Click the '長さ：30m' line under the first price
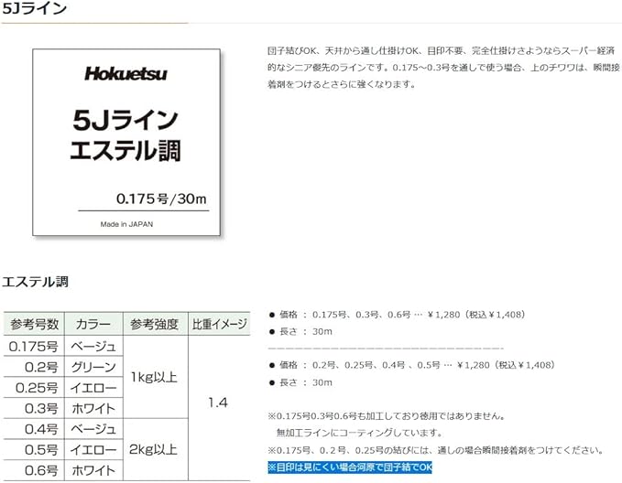 (x=300, y=332)
